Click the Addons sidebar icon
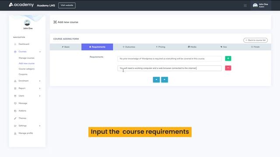 pos(15,111)
